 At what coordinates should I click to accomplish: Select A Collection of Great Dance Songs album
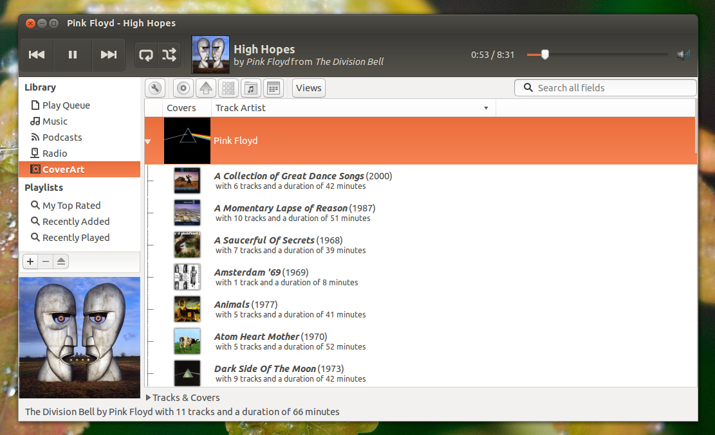(x=420, y=181)
